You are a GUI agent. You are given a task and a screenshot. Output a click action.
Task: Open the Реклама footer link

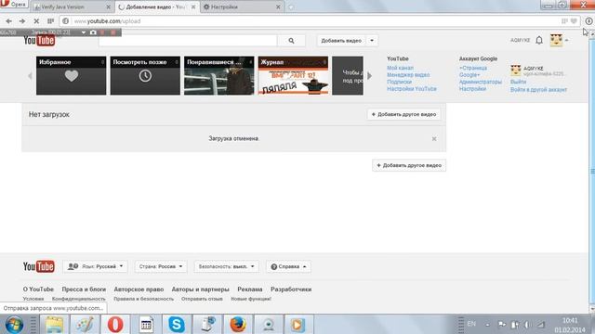pyautogui.click(x=250, y=289)
